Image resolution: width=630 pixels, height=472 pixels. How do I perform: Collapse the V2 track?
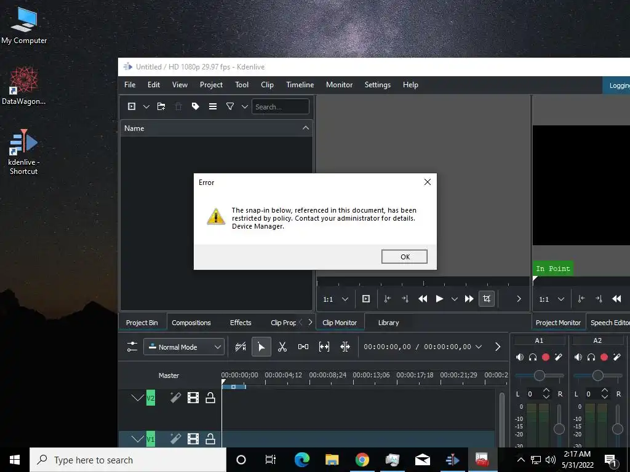point(137,398)
